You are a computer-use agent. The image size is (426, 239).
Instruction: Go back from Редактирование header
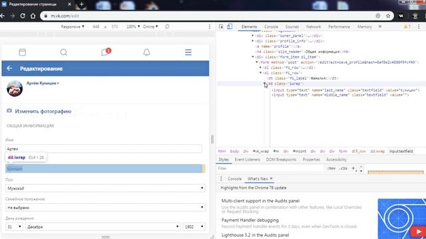click(9, 68)
